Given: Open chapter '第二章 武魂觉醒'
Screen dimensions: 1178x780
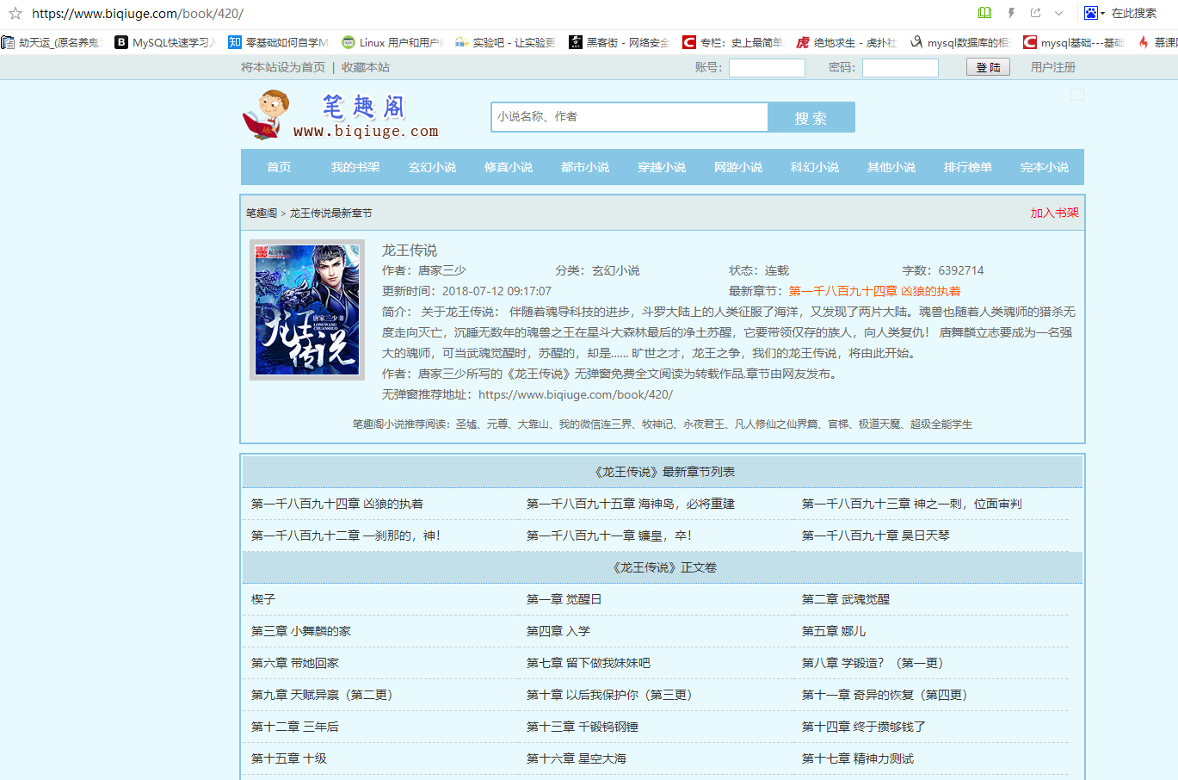Looking at the screenshot, I should pos(846,599).
